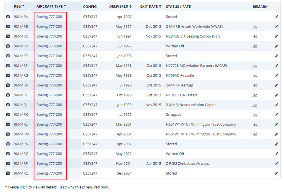Open camera icon beside 9M-MRK
284x193 pixels.
point(8,115)
